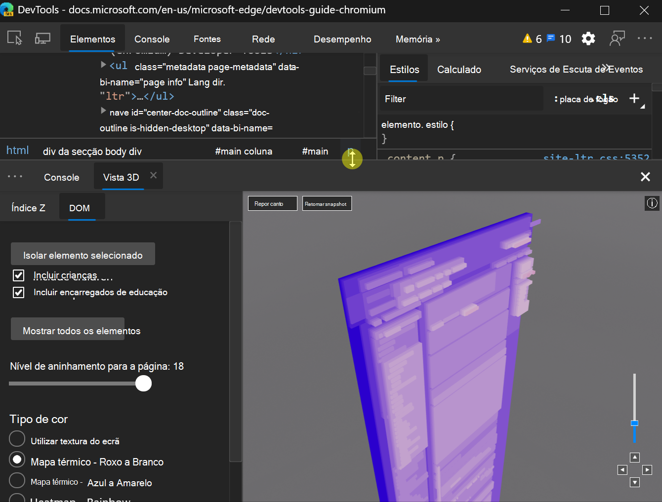Open the 3D view info icon
Image resolution: width=662 pixels, height=502 pixels.
(x=652, y=203)
